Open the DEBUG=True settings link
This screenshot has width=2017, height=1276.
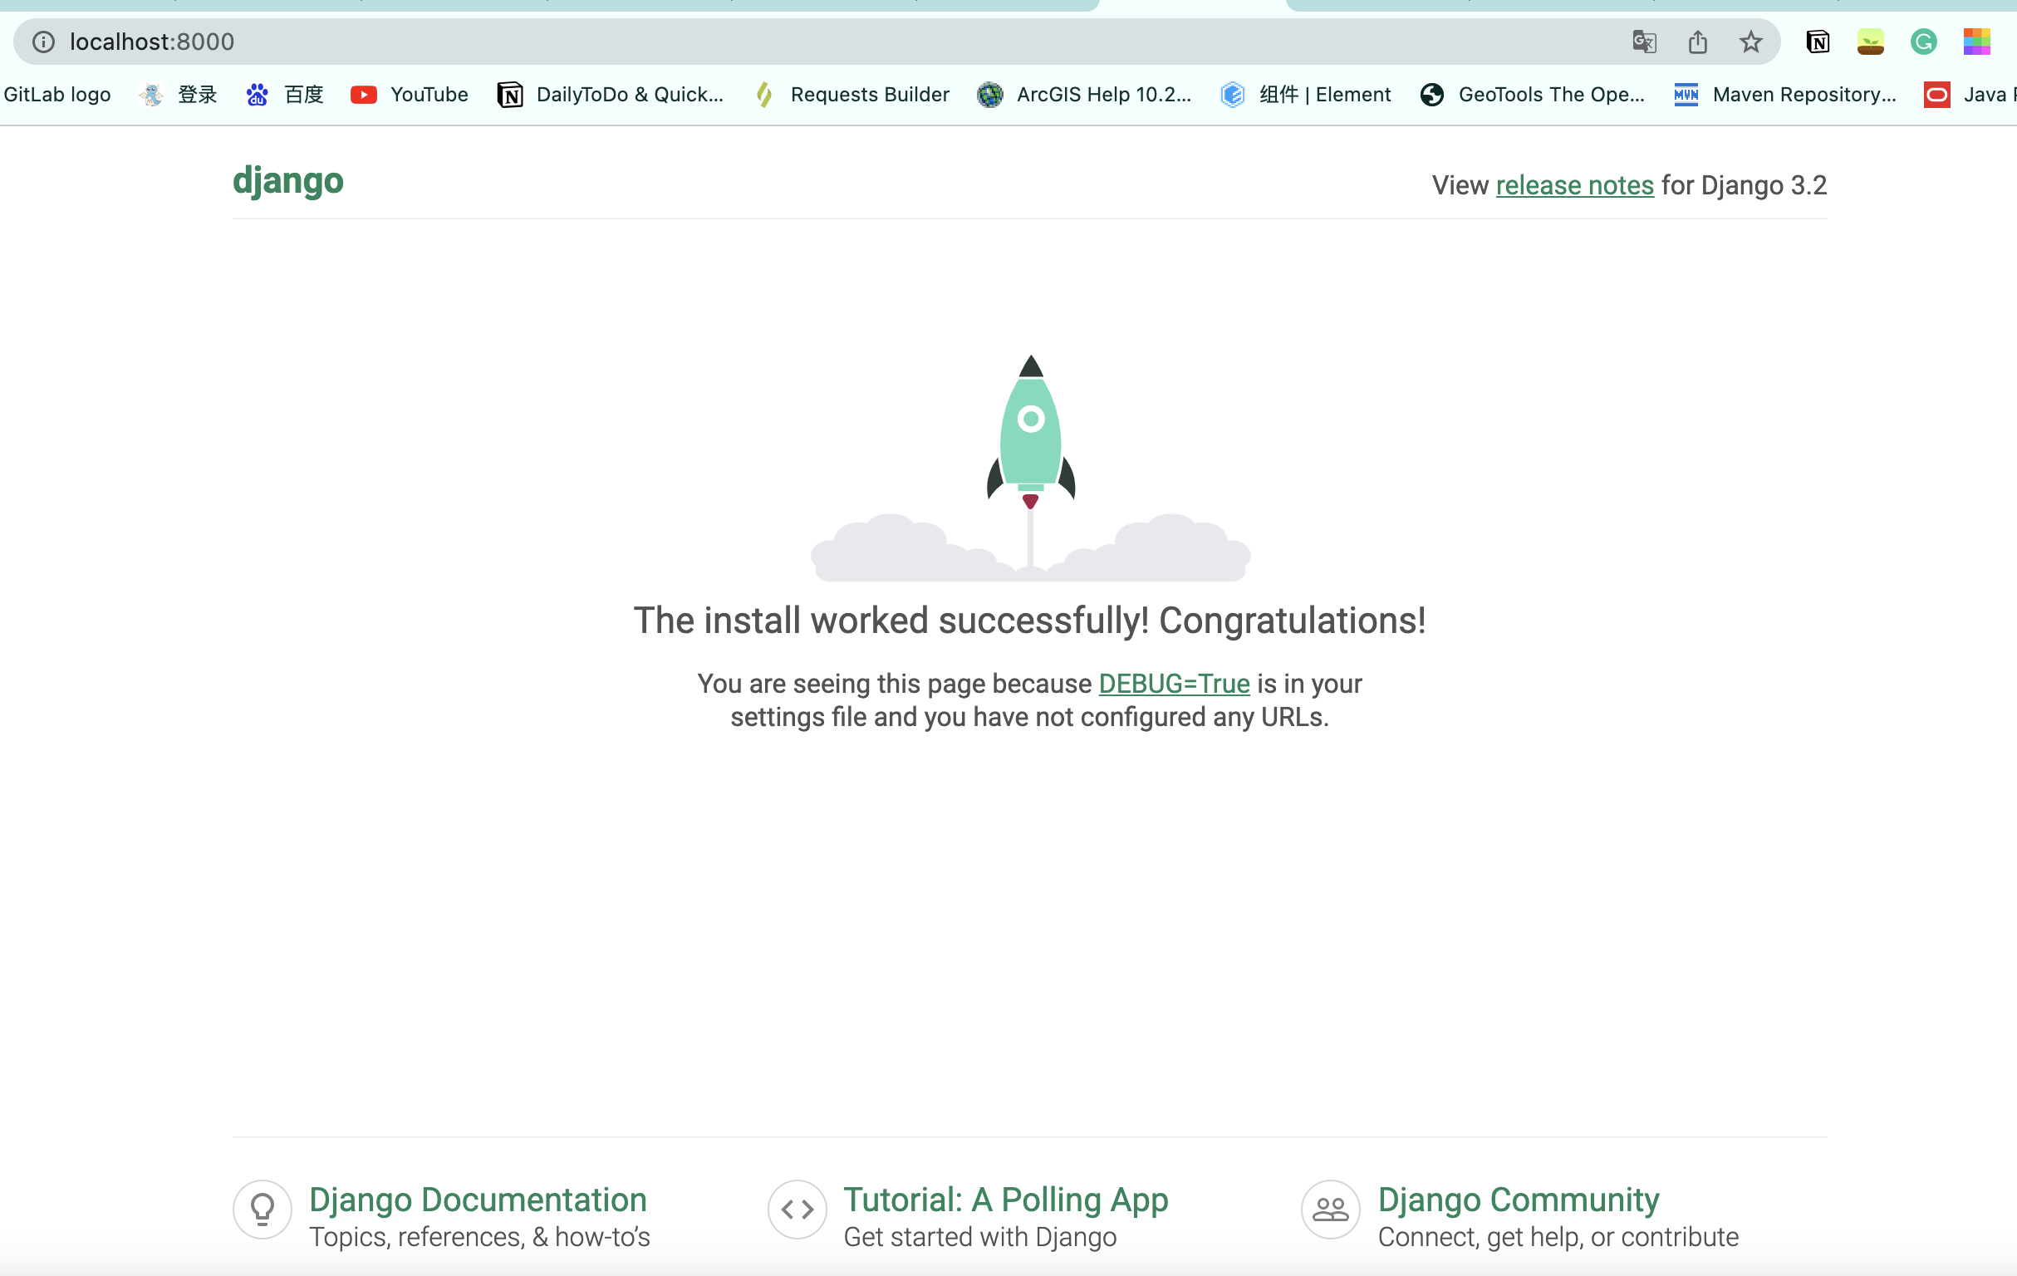[x=1173, y=682]
